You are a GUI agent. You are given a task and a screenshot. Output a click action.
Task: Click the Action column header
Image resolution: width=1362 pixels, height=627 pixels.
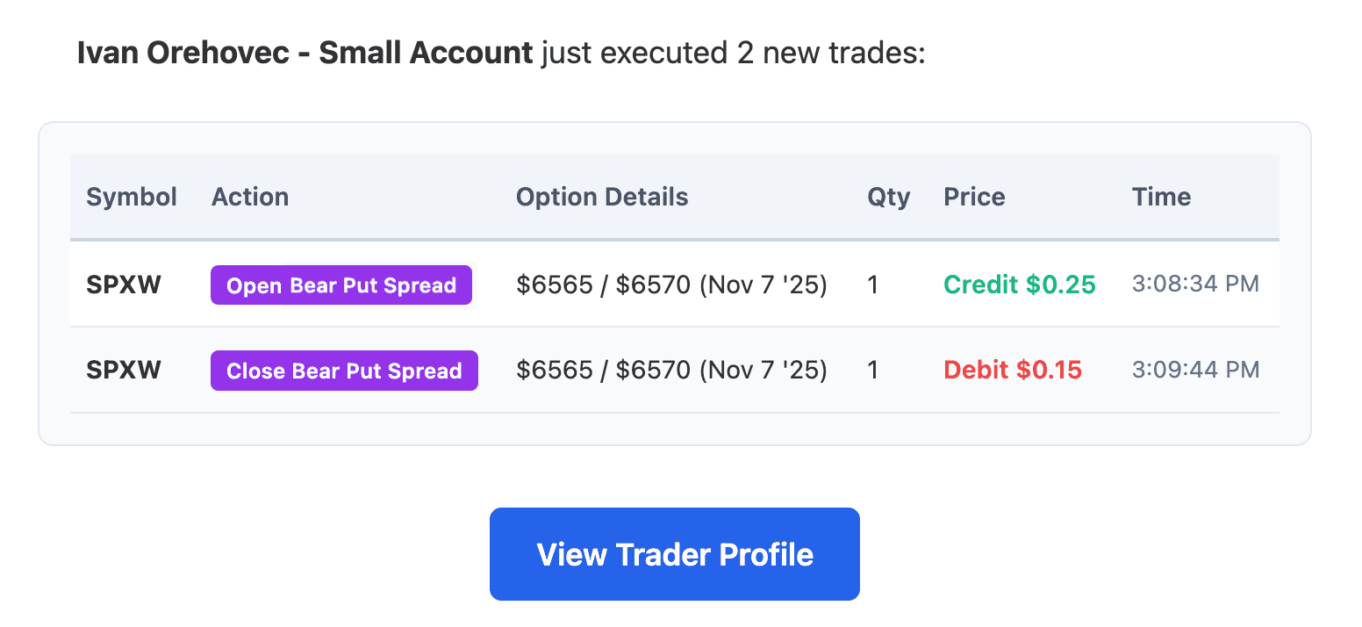[249, 197]
